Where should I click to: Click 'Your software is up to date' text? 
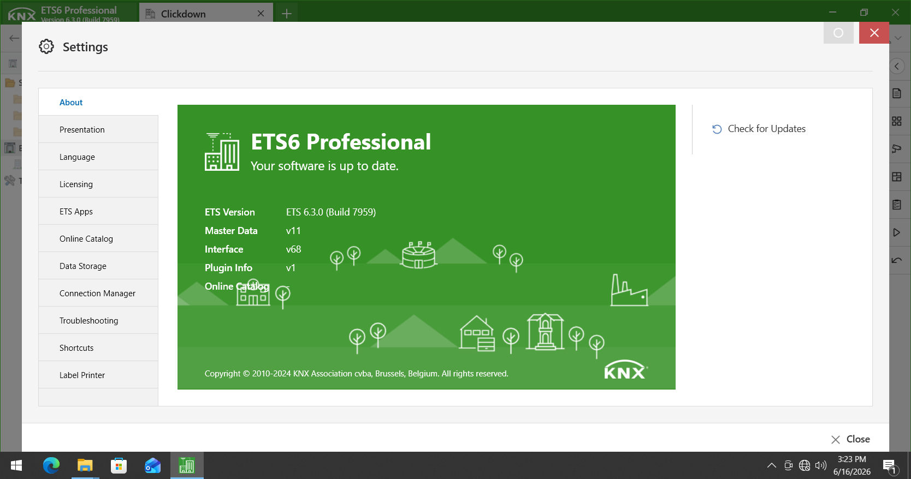click(x=324, y=166)
